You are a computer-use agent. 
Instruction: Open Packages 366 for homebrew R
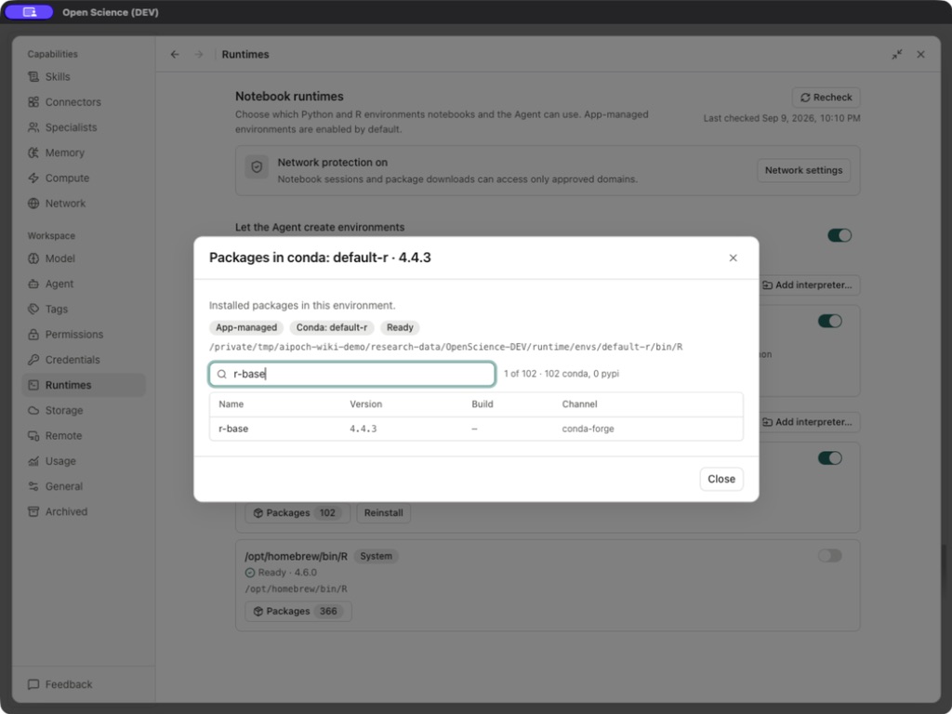(298, 612)
